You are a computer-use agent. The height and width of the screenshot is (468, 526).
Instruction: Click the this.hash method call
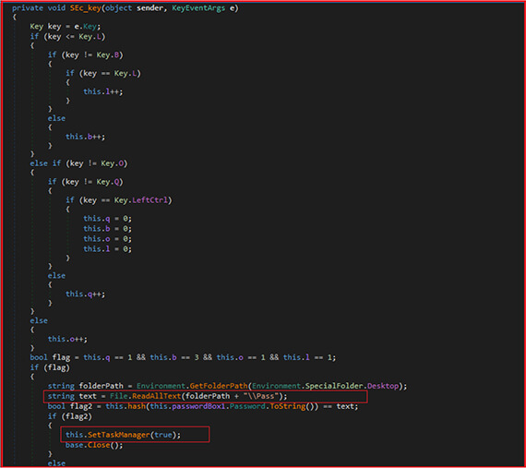126,406
